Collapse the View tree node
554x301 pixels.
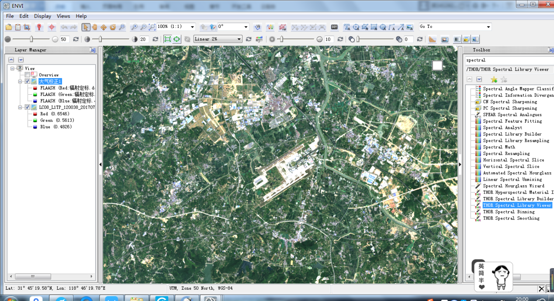click(x=13, y=68)
